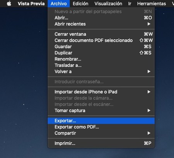The height and width of the screenshot is (158, 174).
Task: Expand the Volver a submenu
Action: click(101, 72)
